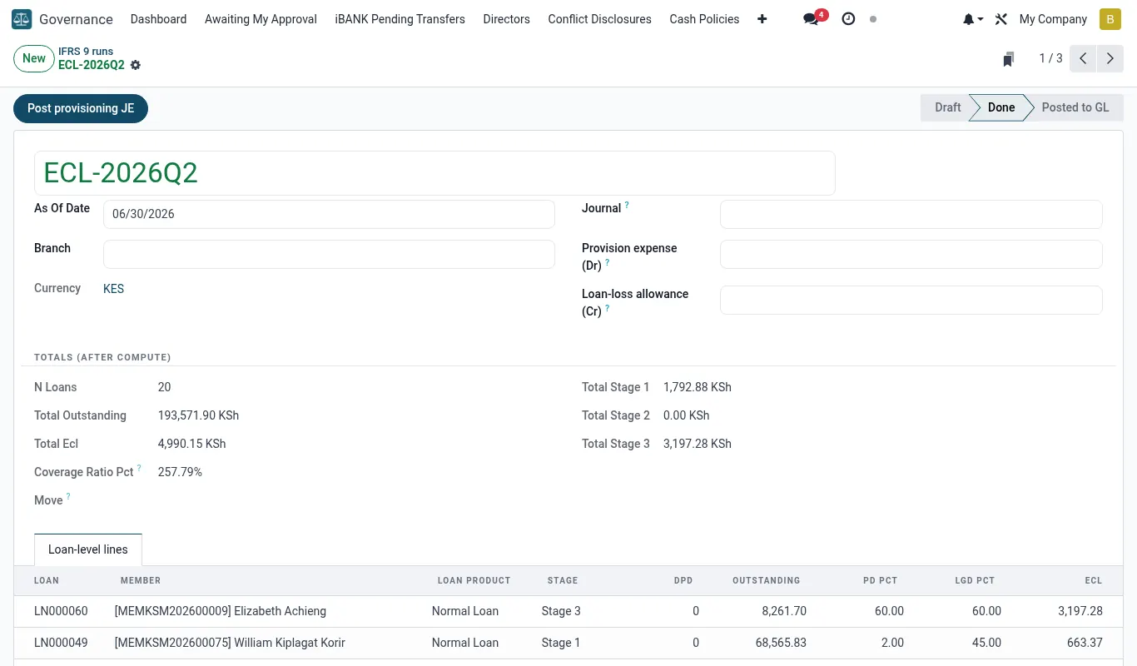Open the Loan-loss allowance (Cr) field

pos(911,300)
